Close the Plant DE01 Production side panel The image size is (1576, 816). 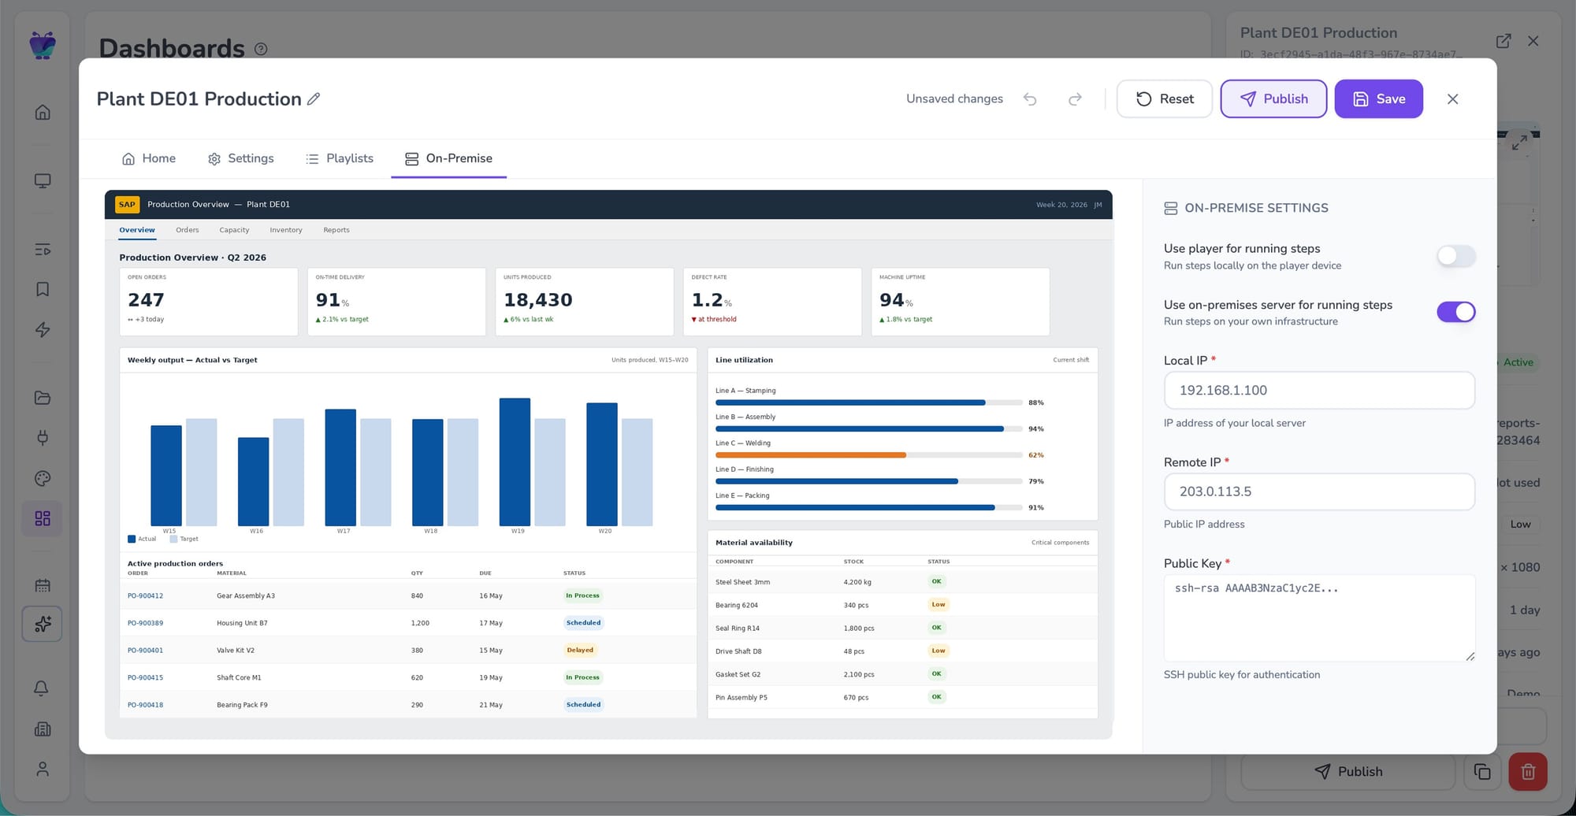coord(1533,41)
